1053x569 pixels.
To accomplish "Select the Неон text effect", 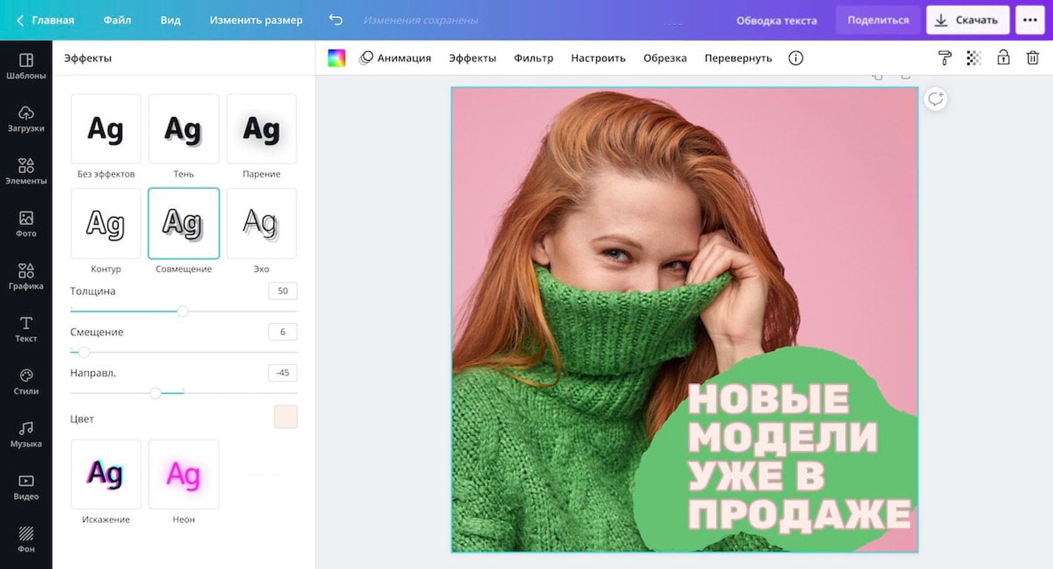I will pos(184,474).
